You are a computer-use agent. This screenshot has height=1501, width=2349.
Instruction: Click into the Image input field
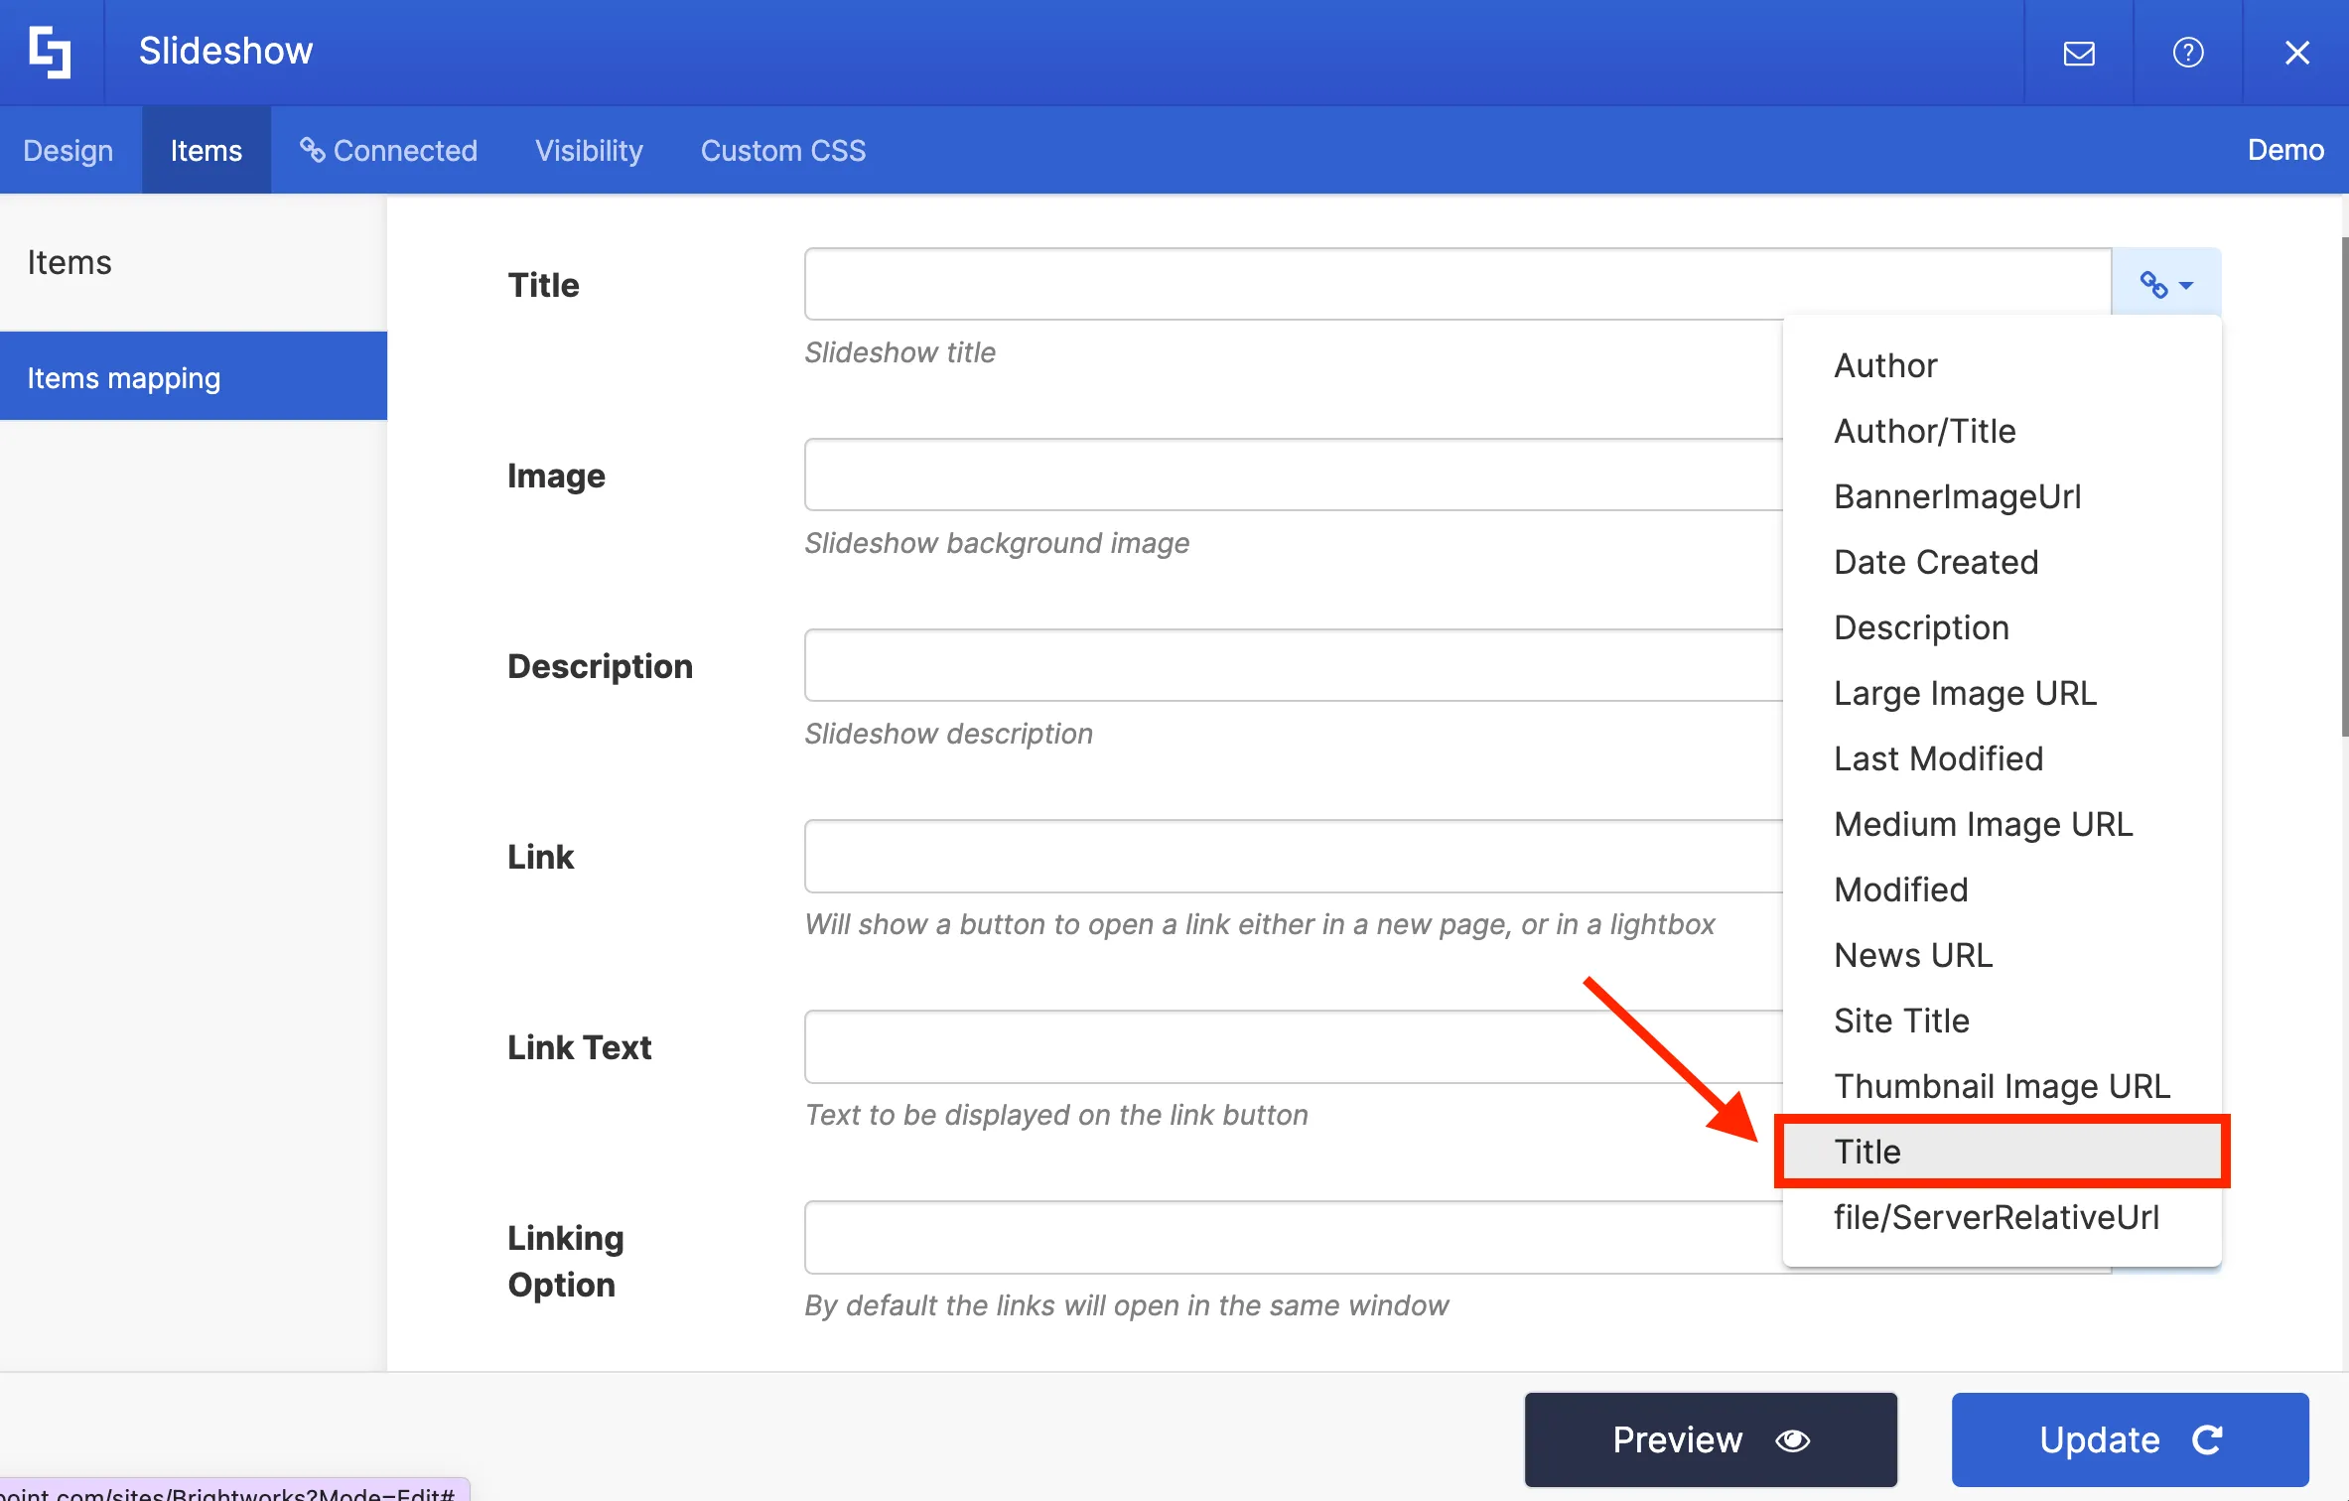1294,475
